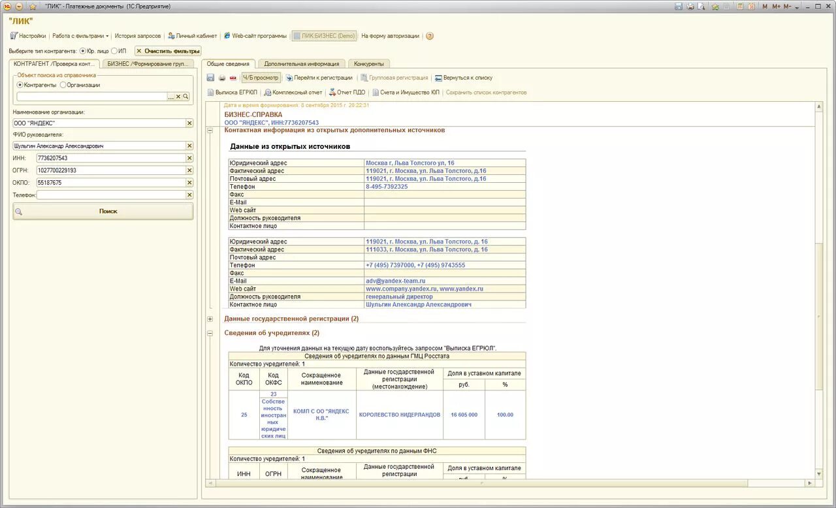Expand Данные государственной регистрации (2) section
Image resolution: width=836 pixels, height=508 pixels.
click(210, 319)
